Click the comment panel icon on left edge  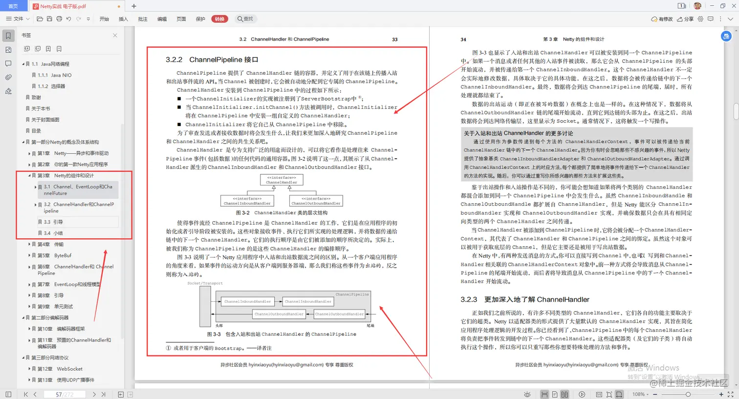(x=8, y=63)
